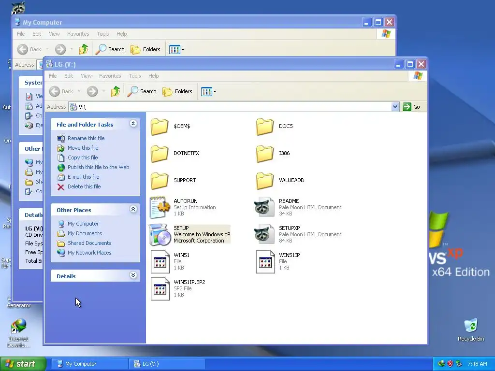Screen dimensions: 495x371
Task: Open the $OEM$ folder icon
Action: pos(160,126)
